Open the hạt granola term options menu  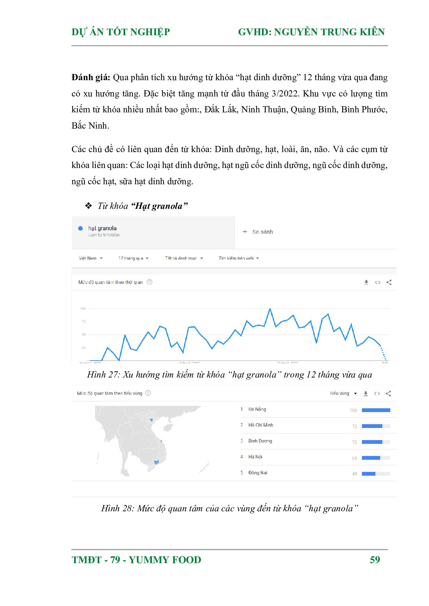[227, 231]
